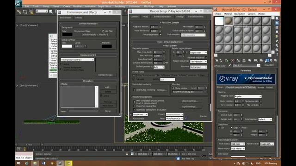This screenshot has width=296, height=166.
Task: Collapse Atmosphere rollout header
Action: [88, 81]
